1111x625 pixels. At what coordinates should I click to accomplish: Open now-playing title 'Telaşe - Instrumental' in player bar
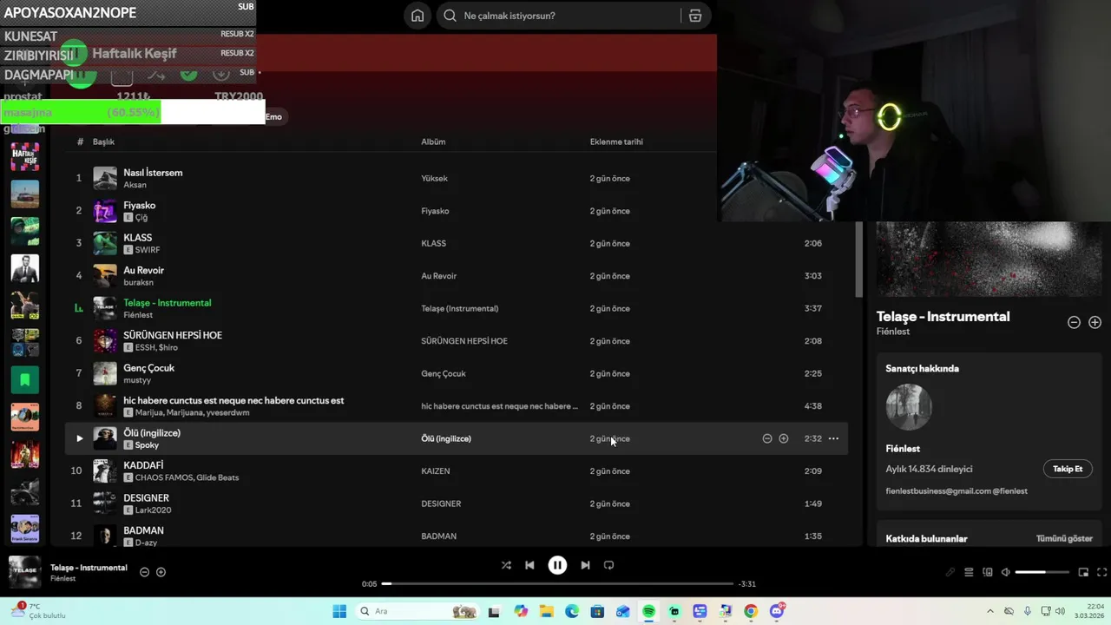89,568
